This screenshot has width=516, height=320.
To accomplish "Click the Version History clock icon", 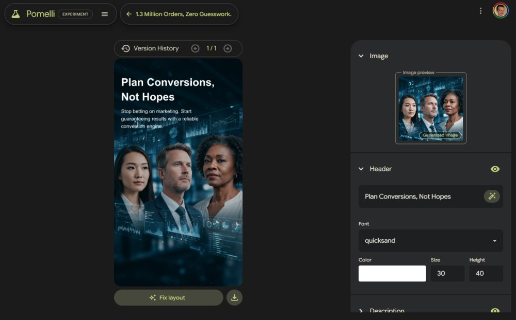I will tap(126, 48).
